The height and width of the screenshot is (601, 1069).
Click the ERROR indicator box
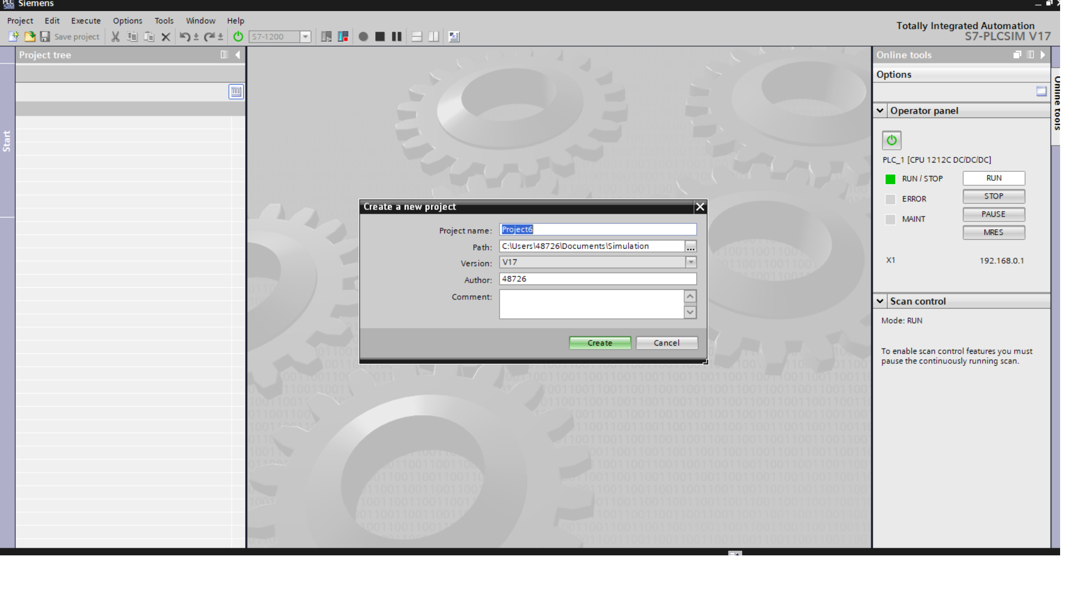click(x=890, y=199)
